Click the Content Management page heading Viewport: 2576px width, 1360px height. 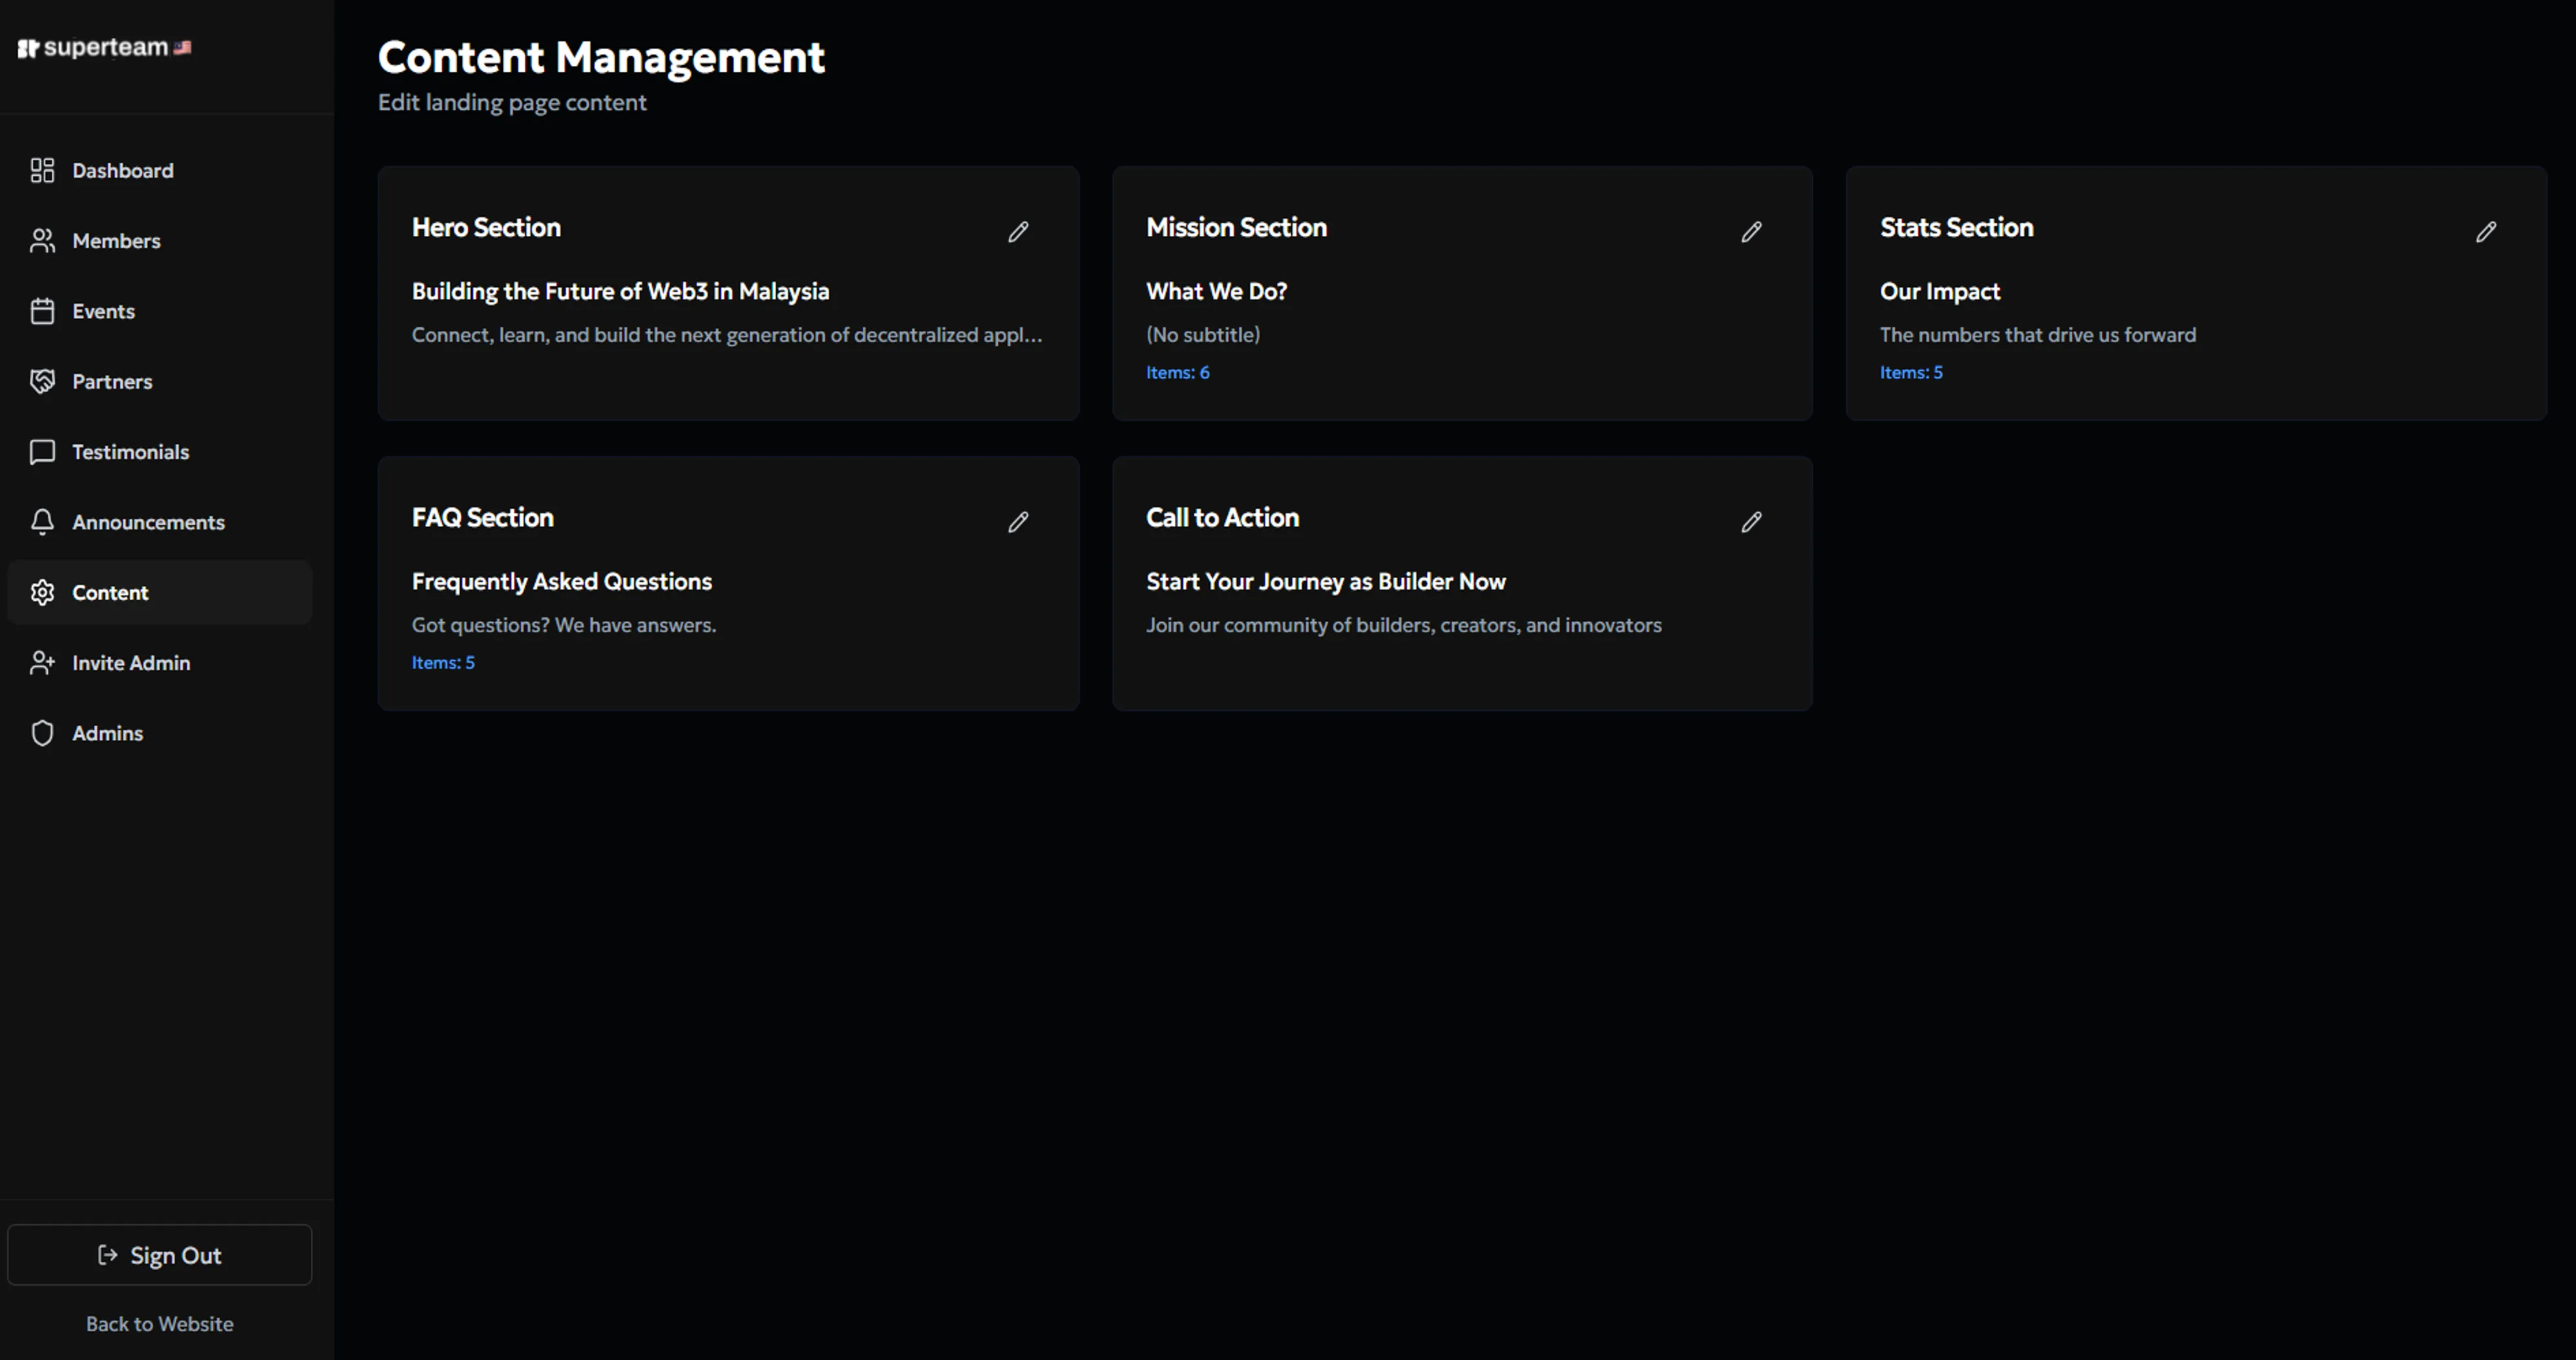click(601, 57)
